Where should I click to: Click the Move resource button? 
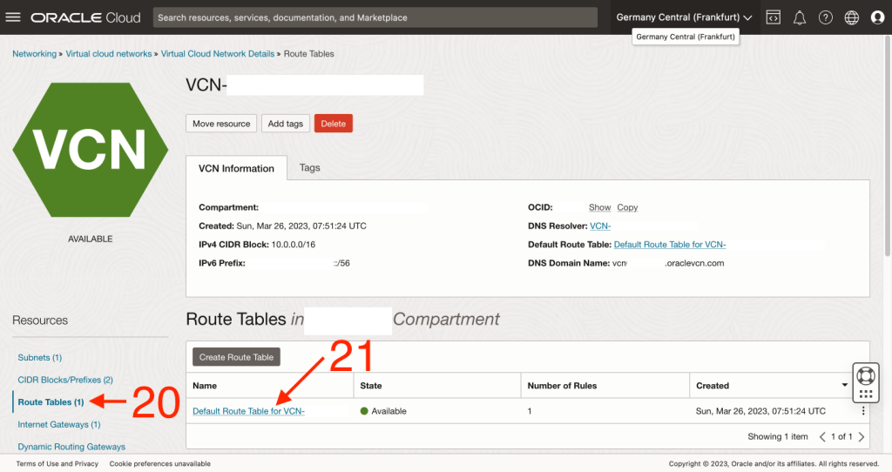pyautogui.click(x=221, y=124)
